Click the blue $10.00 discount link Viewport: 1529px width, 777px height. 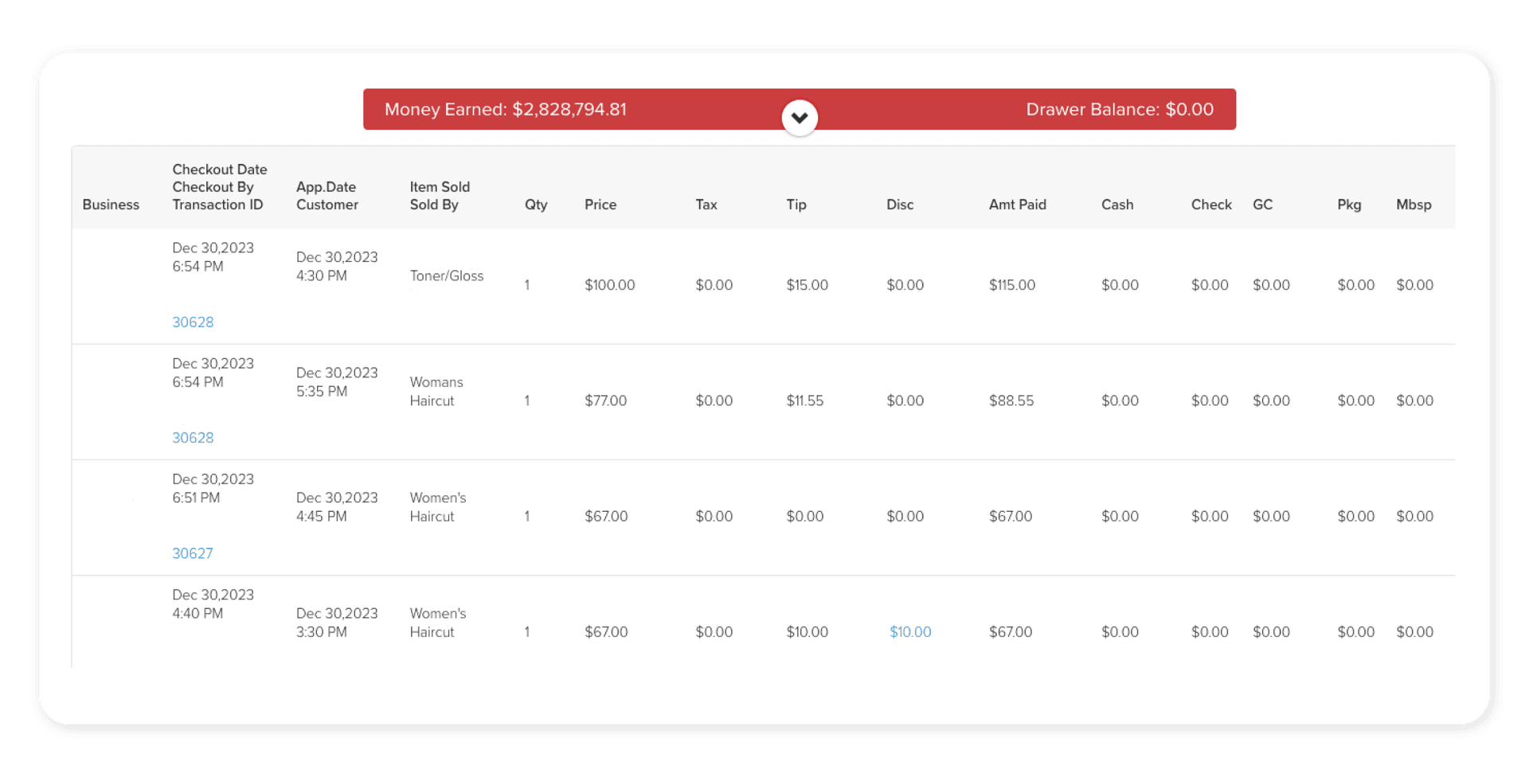click(x=910, y=632)
